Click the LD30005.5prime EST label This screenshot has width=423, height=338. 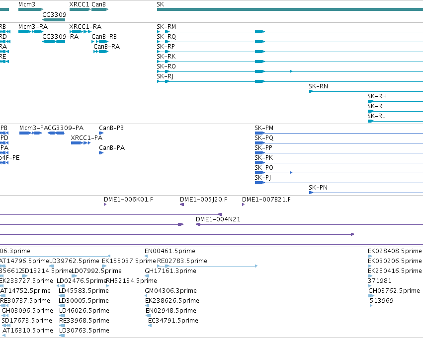tap(84, 301)
